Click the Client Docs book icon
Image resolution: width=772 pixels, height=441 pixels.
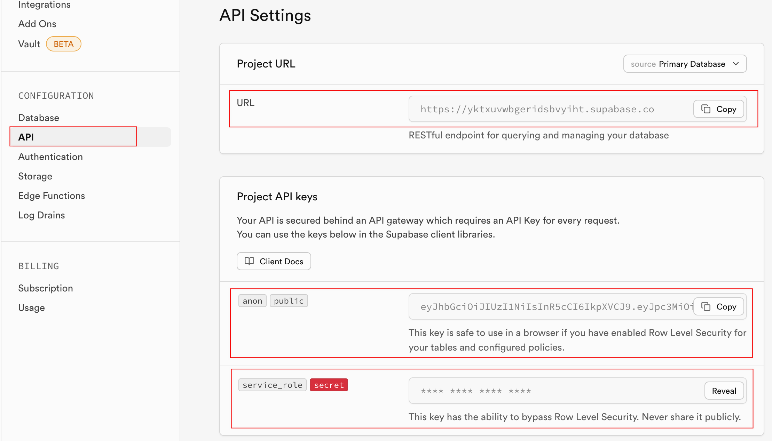click(249, 261)
